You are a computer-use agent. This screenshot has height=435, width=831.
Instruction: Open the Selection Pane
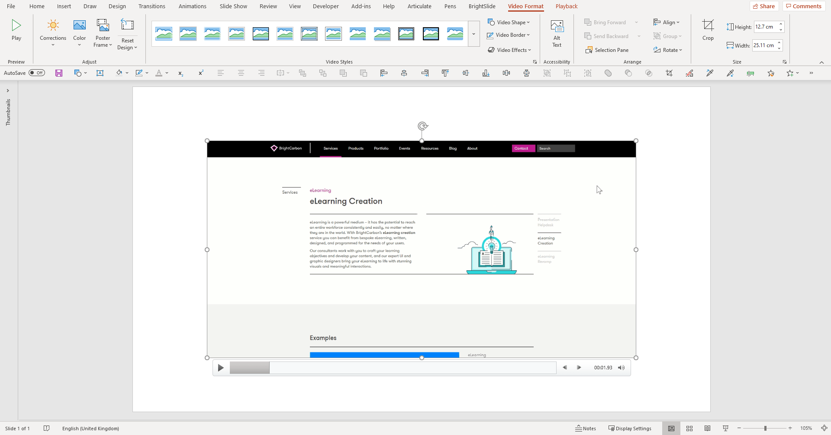[607, 50]
